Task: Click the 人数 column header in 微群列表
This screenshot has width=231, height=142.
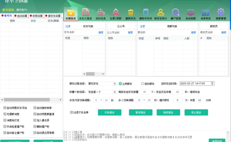Action: (x=187, y=39)
